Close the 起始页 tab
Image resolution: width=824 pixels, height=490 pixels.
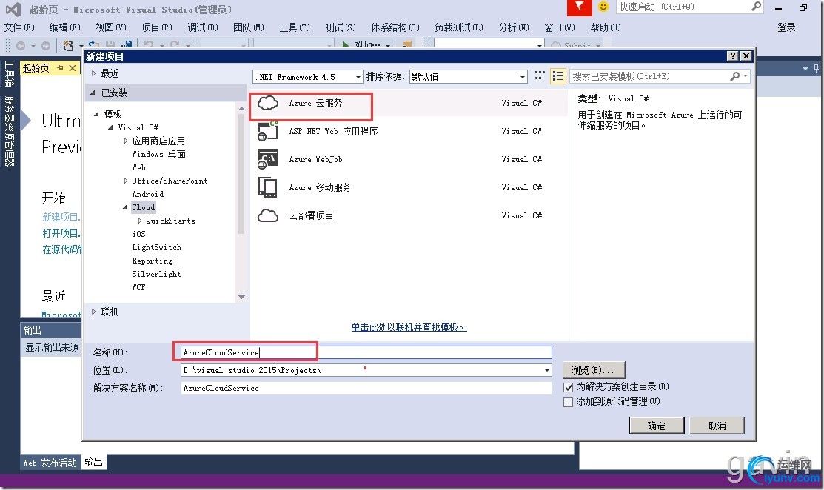73,68
